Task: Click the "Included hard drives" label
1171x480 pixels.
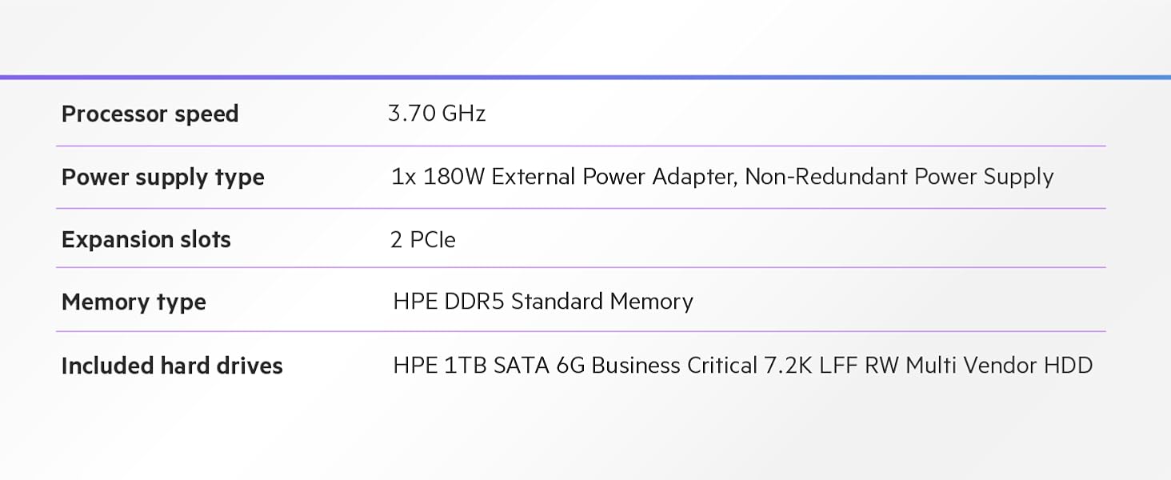Action: tap(172, 366)
